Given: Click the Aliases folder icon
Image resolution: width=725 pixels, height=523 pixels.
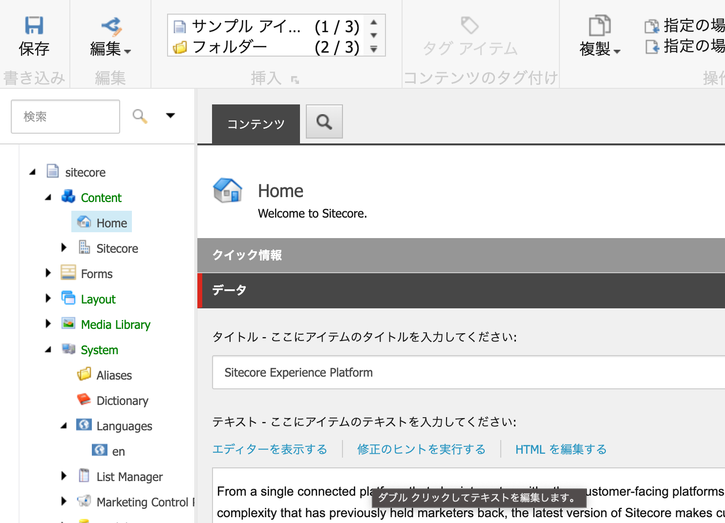Looking at the screenshot, I should pyautogui.click(x=84, y=374).
